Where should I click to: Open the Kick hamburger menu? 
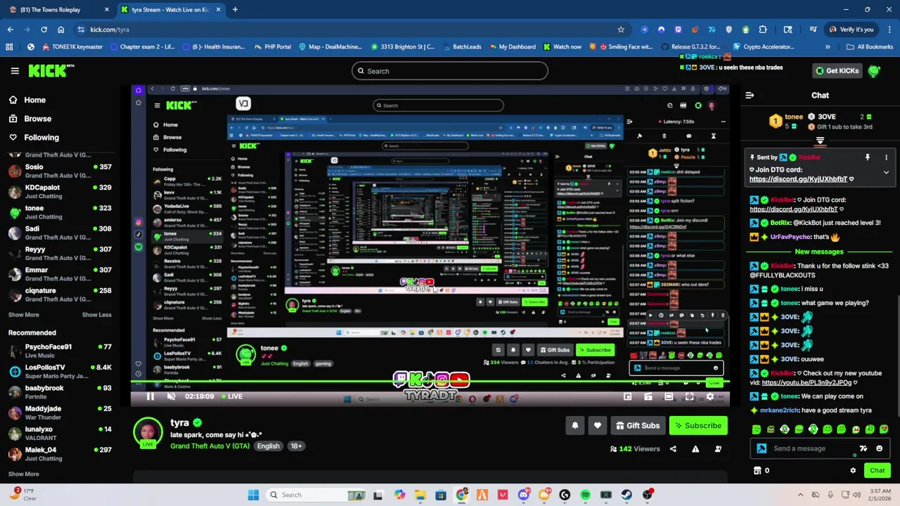[15, 71]
